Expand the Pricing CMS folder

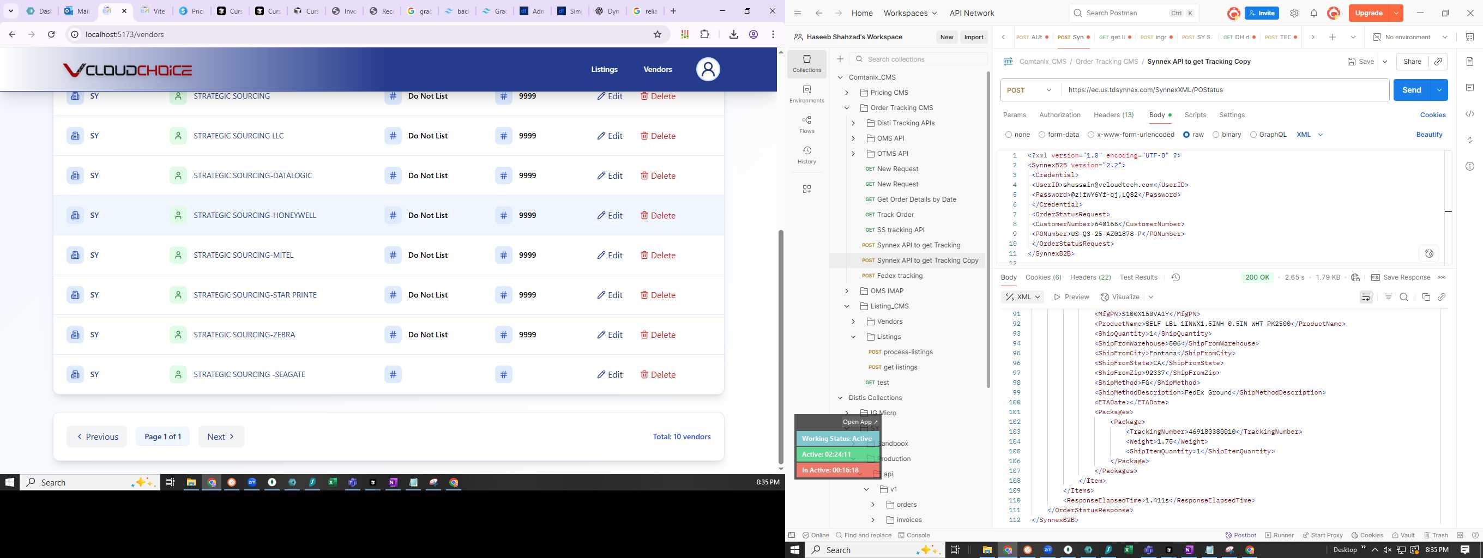tap(847, 93)
